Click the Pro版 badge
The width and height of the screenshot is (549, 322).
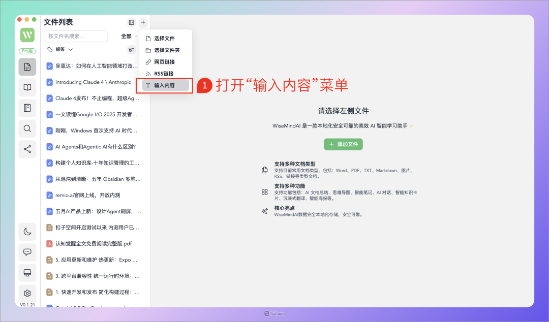[27, 51]
